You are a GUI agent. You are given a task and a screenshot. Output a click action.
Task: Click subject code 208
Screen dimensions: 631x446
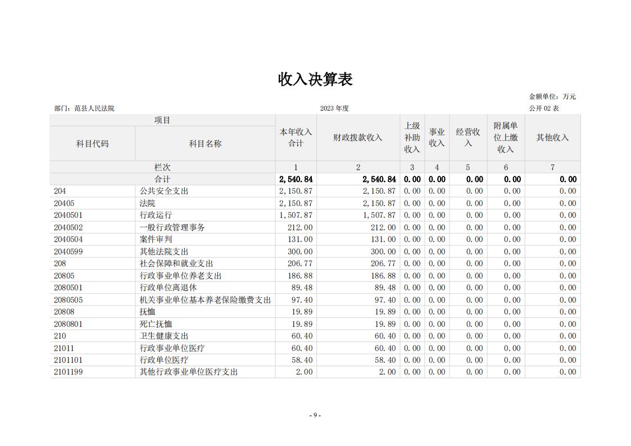60,263
